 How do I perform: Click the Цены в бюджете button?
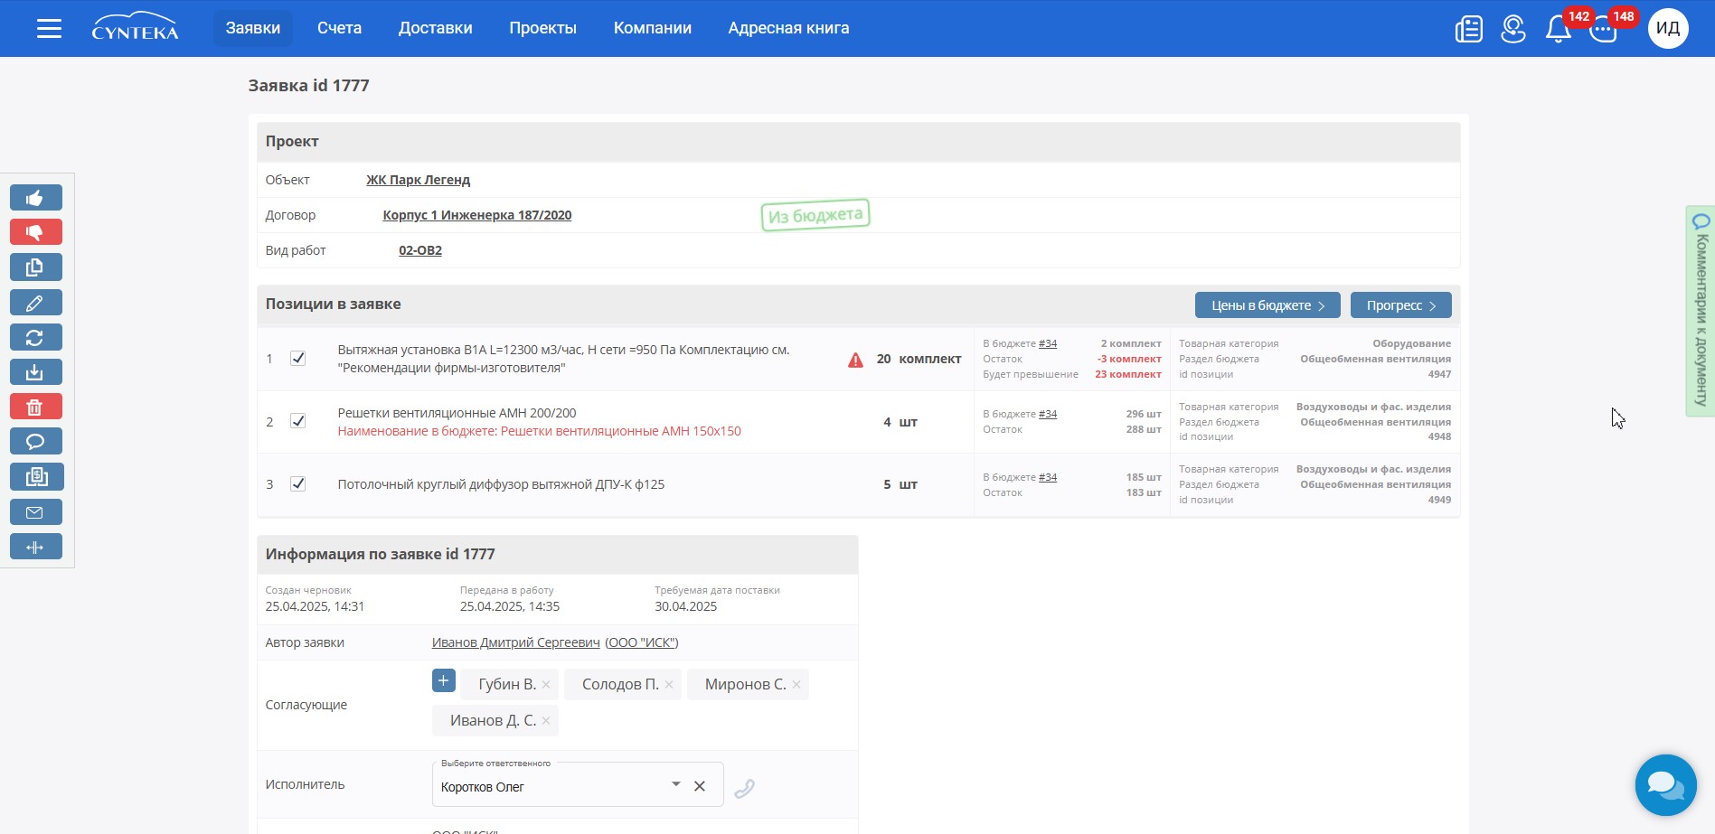point(1267,305)
